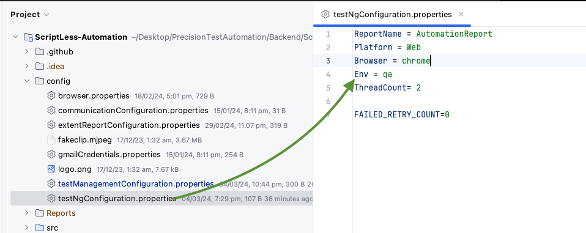Expand the .github folder
Viewport: 586px width, 233px height.
point(26,51)
